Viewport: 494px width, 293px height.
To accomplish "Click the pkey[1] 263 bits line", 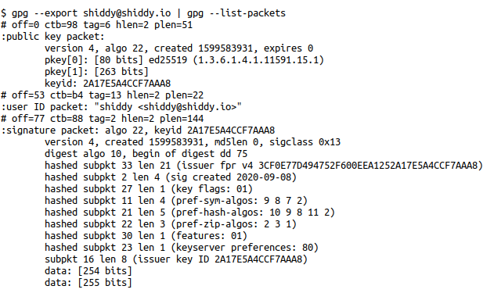I will pos(96,72).
